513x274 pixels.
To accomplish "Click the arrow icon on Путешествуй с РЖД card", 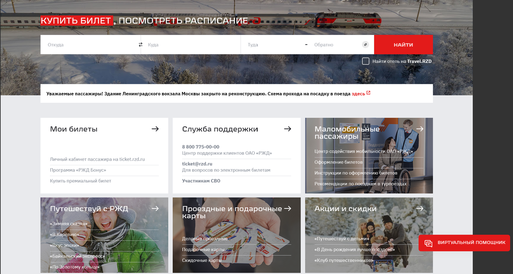I will [155, 208].
